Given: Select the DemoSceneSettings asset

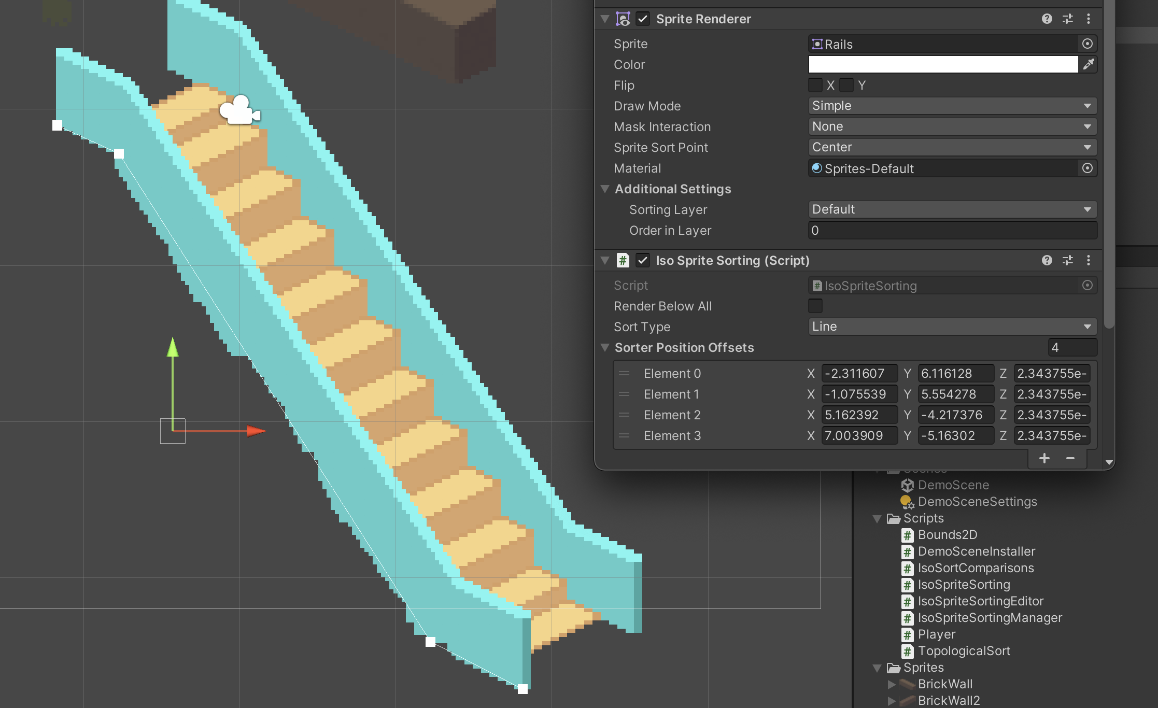Looking at the screenshot, I should 969,502.
